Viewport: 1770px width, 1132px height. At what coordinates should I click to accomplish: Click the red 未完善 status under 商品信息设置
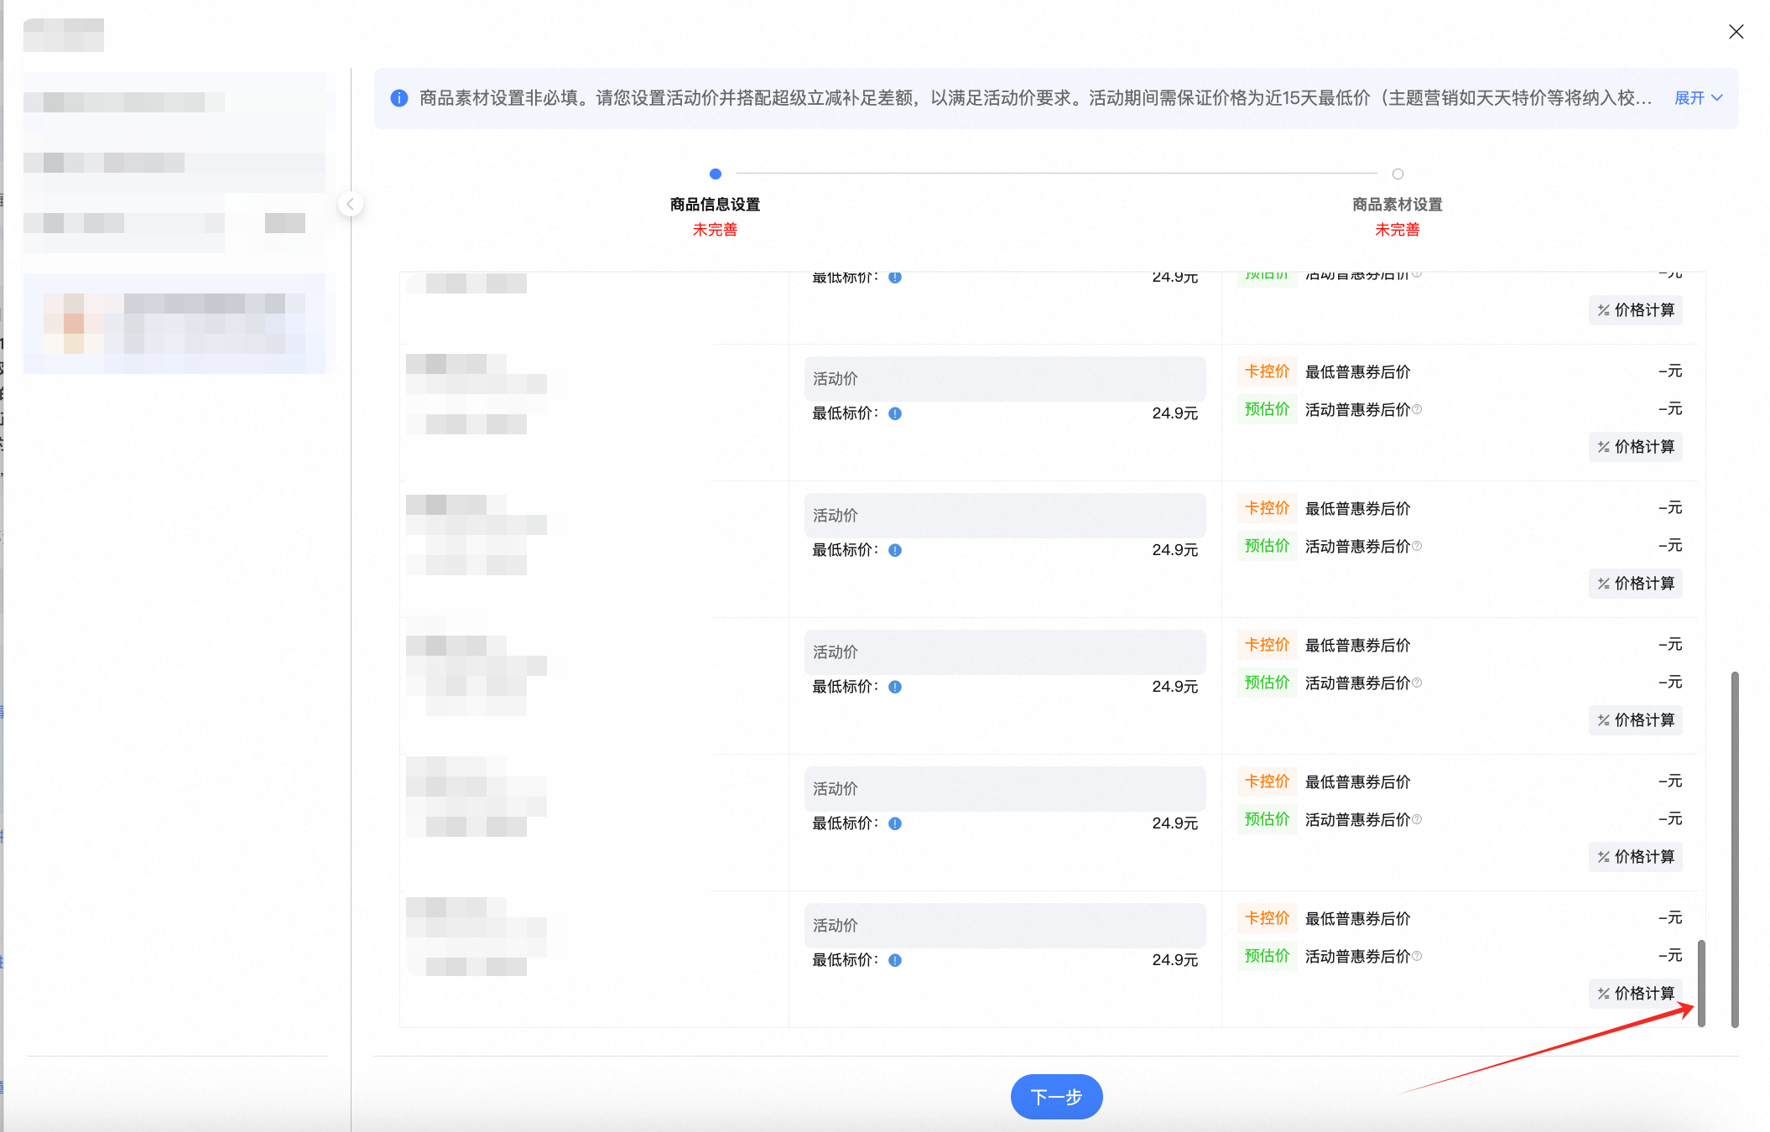point(715,230)
